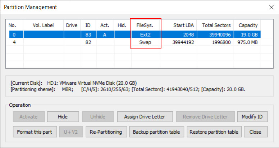This screenshot has width=279, height=148.
Task: Click the active flag A cell
Action: pyautogui.click(x=105, y=34)
